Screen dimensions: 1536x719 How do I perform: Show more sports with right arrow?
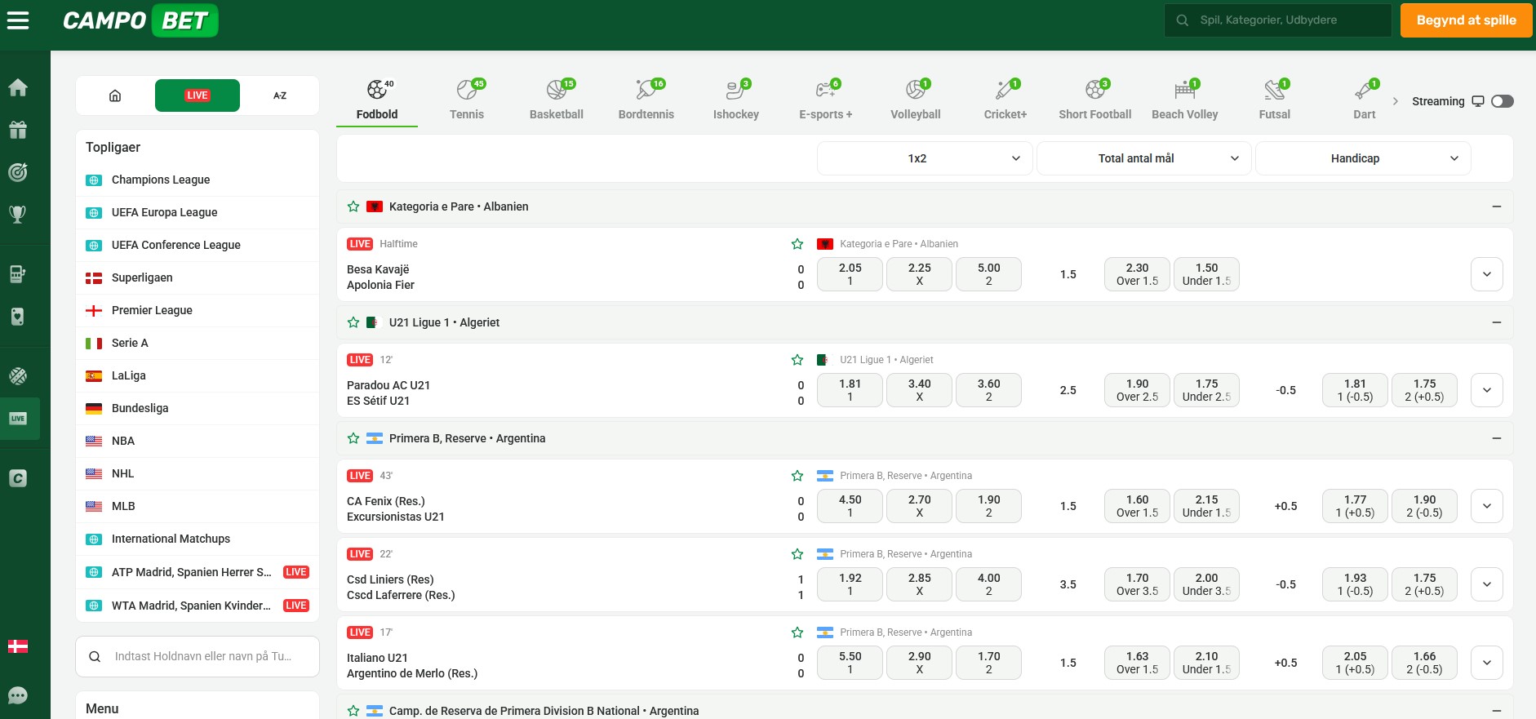(1395, 101)
